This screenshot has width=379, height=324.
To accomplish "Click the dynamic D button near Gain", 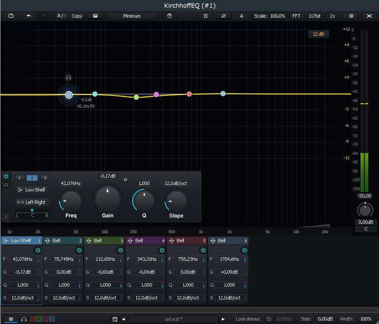I will [125, 180].
